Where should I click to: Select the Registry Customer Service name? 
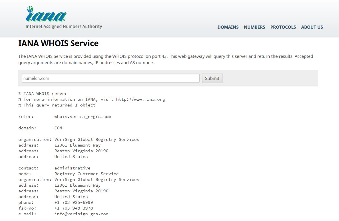click(x=87, y=174)
